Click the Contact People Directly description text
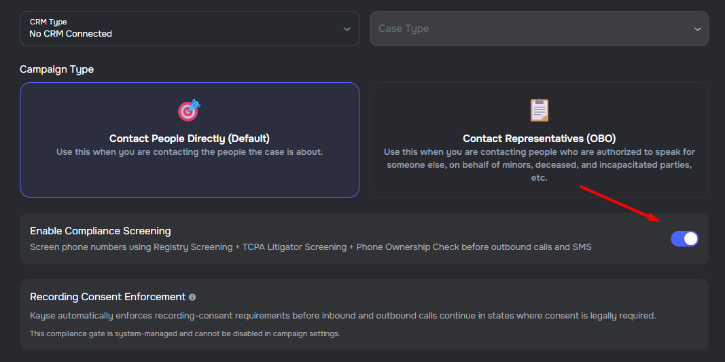Image resolution: width=725 pixels, height=362 pixels. point(190,152)
